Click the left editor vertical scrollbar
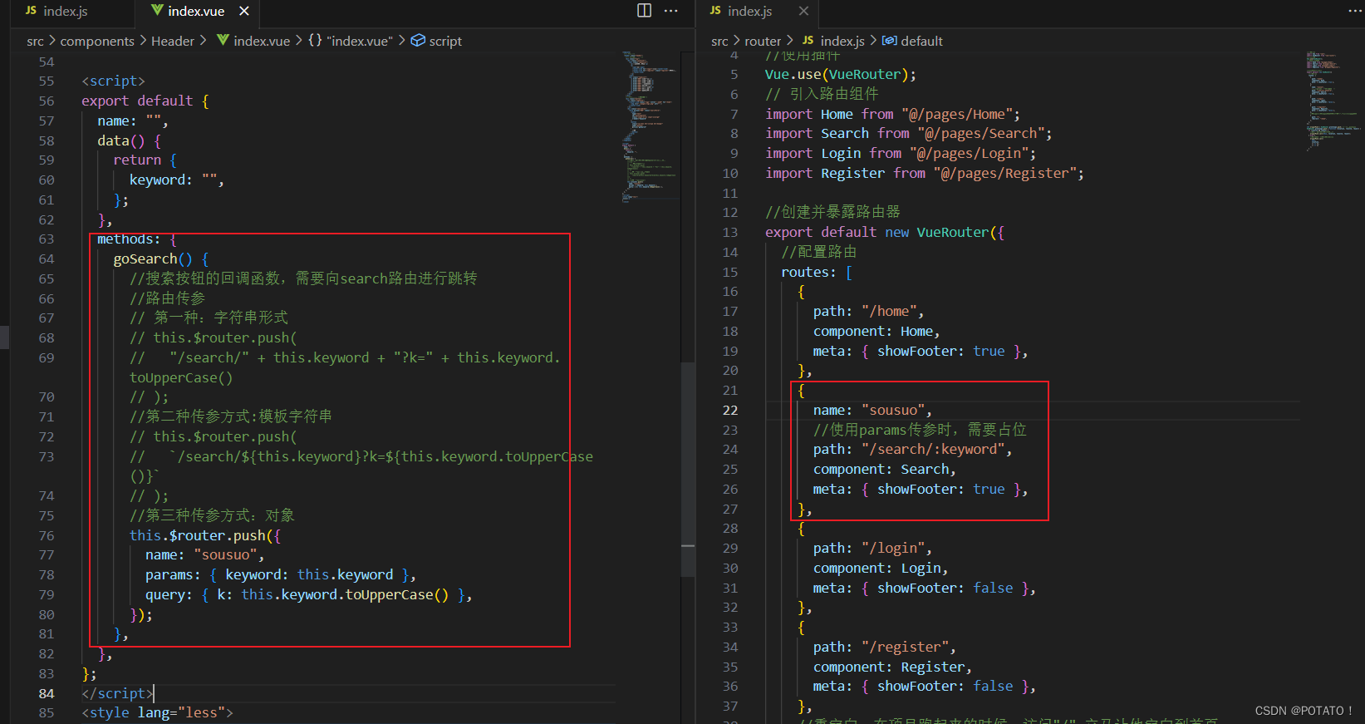This screenshot has height=724, width=1365. [688, 470]
